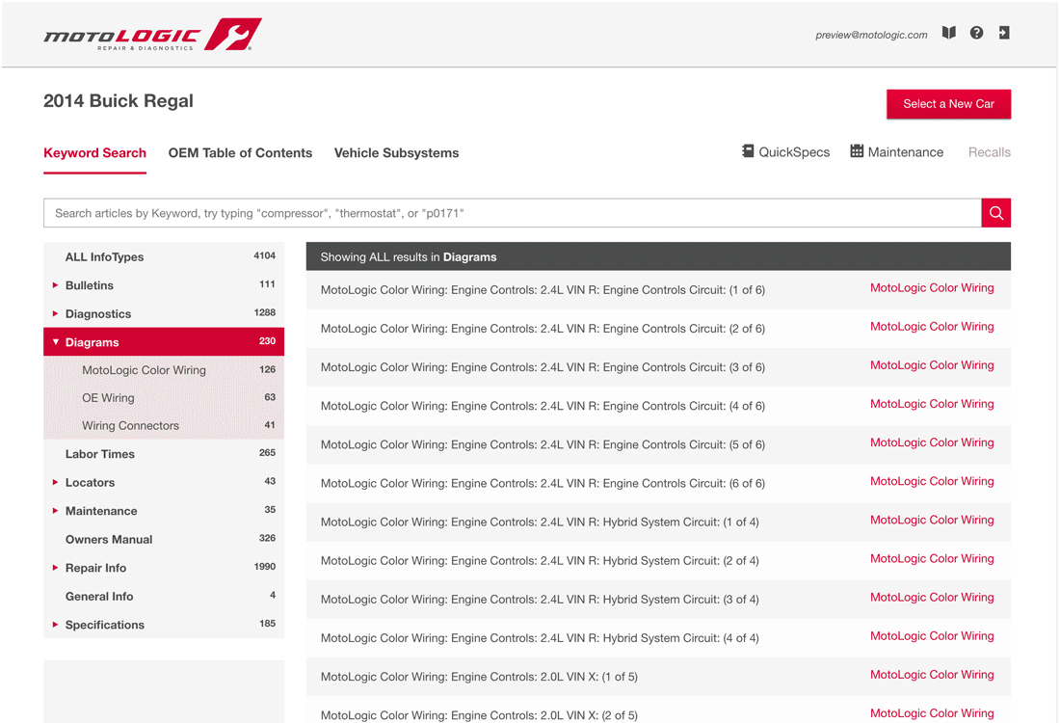Click the red search magnifier button
Image resolution: width=1060 pixels, height=723 pixels.
[995, 213]
